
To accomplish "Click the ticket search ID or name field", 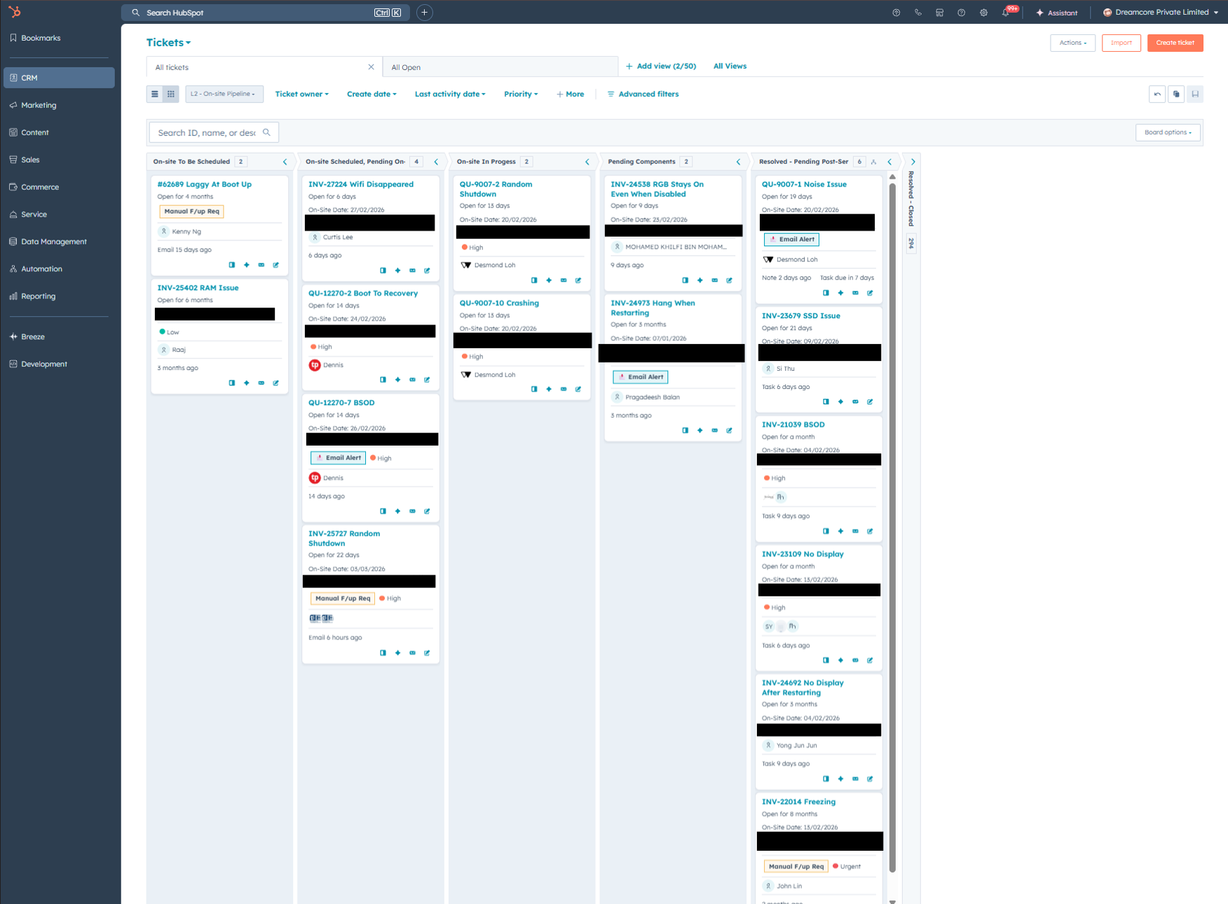I will coord(207,132).
